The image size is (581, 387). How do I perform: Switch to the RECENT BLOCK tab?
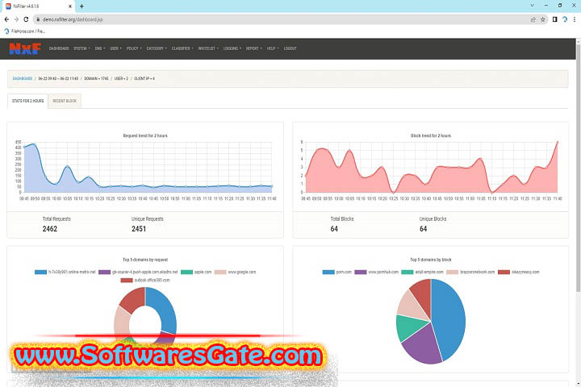tap(65, 101)
